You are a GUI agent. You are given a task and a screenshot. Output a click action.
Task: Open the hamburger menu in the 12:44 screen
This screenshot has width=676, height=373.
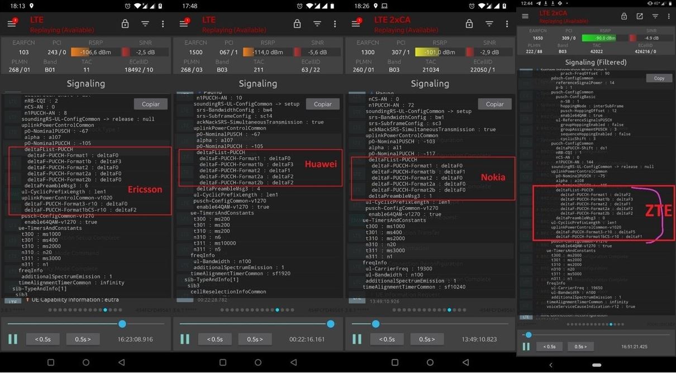[525, 16]
